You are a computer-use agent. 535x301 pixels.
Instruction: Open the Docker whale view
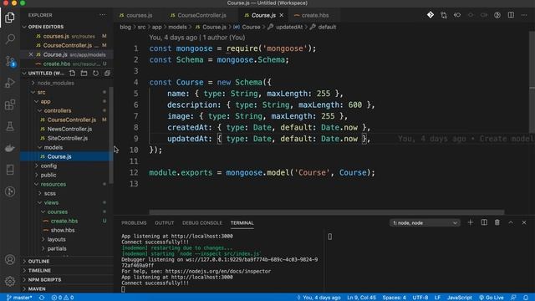tap(10, 148)
